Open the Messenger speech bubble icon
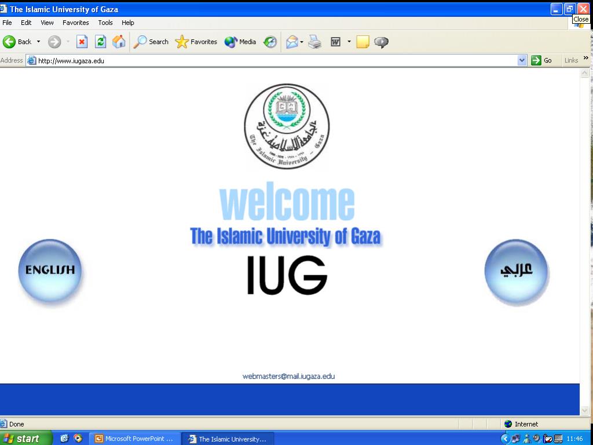 coord(381,42)
